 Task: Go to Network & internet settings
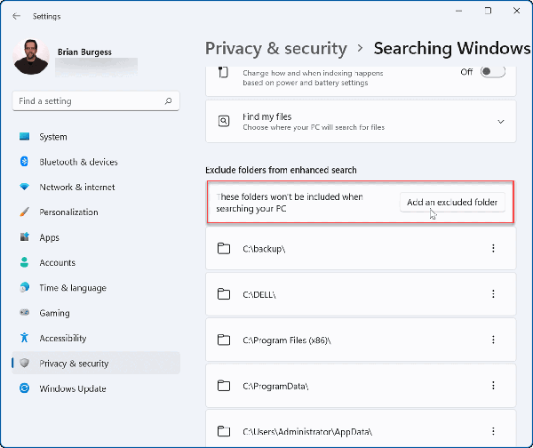click(96, 187)
